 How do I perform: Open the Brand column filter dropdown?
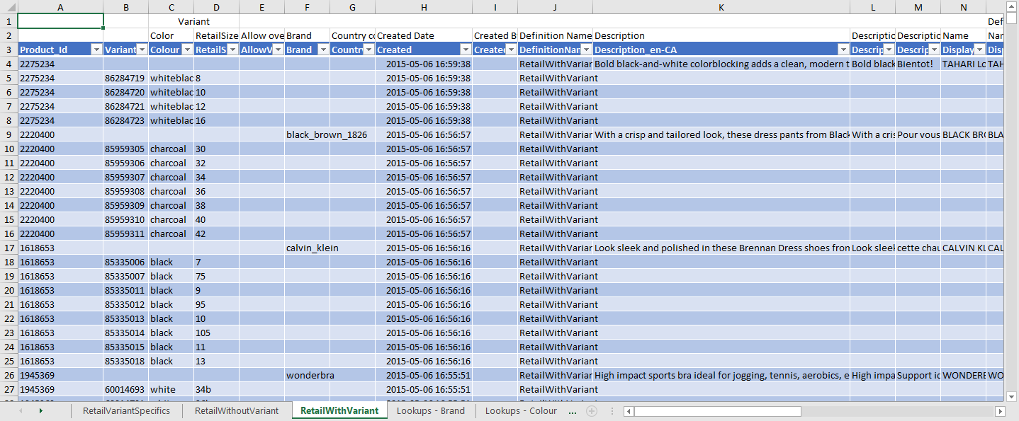pos(323,50)
